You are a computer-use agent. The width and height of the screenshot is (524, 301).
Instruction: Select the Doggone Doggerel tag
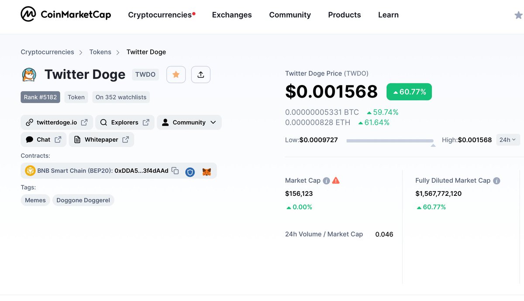[x=83, y=200]
